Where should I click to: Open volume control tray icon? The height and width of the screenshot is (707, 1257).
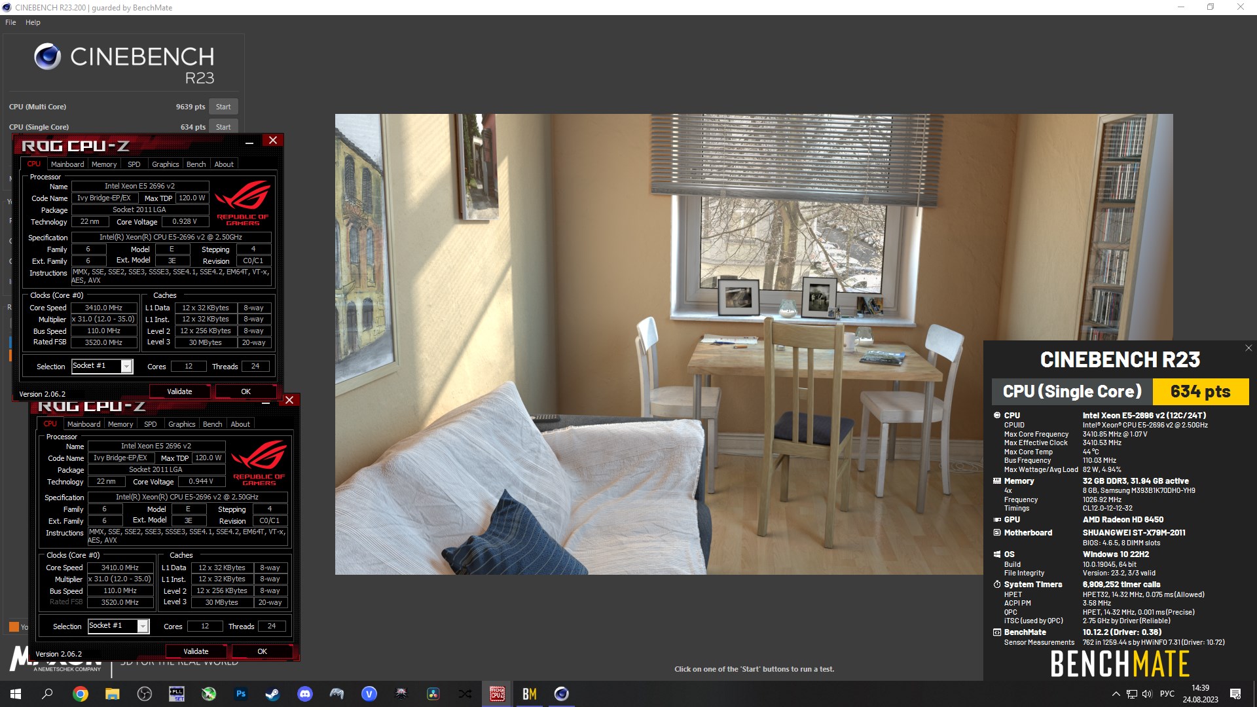(x=1147, y=694)
